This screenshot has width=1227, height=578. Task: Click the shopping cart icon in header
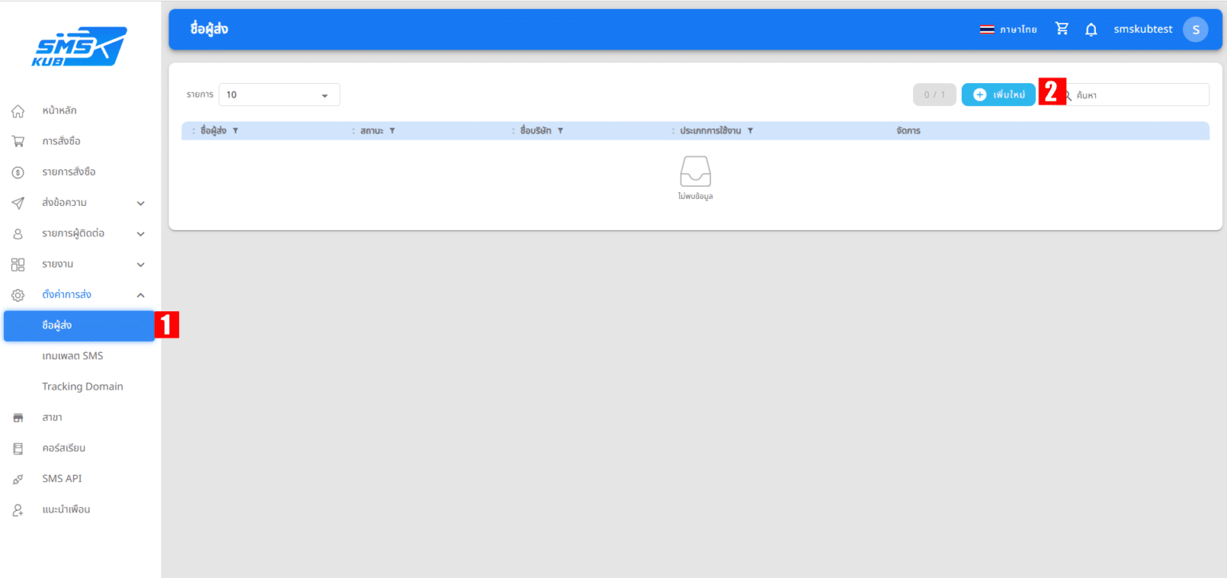1062,30
